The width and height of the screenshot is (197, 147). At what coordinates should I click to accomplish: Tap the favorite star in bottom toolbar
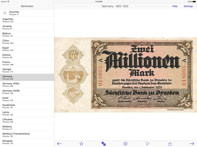point(81,143)
